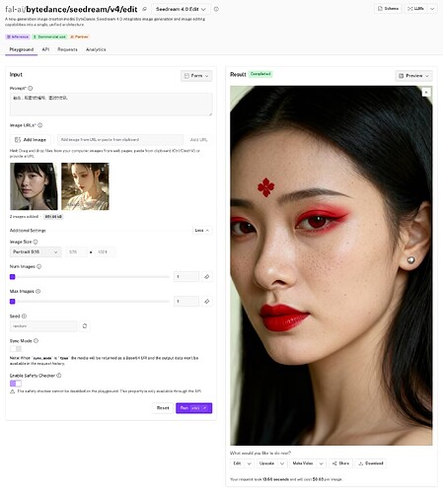Open the generated portrait result image
Screen dimensions: 443x493
pyautogui.click(x=332, y=265)
